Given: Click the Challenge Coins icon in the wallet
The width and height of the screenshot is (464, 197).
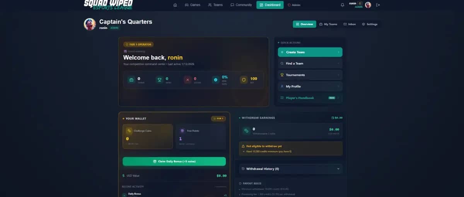Looking at the screenshot, I should coord(129,131).
